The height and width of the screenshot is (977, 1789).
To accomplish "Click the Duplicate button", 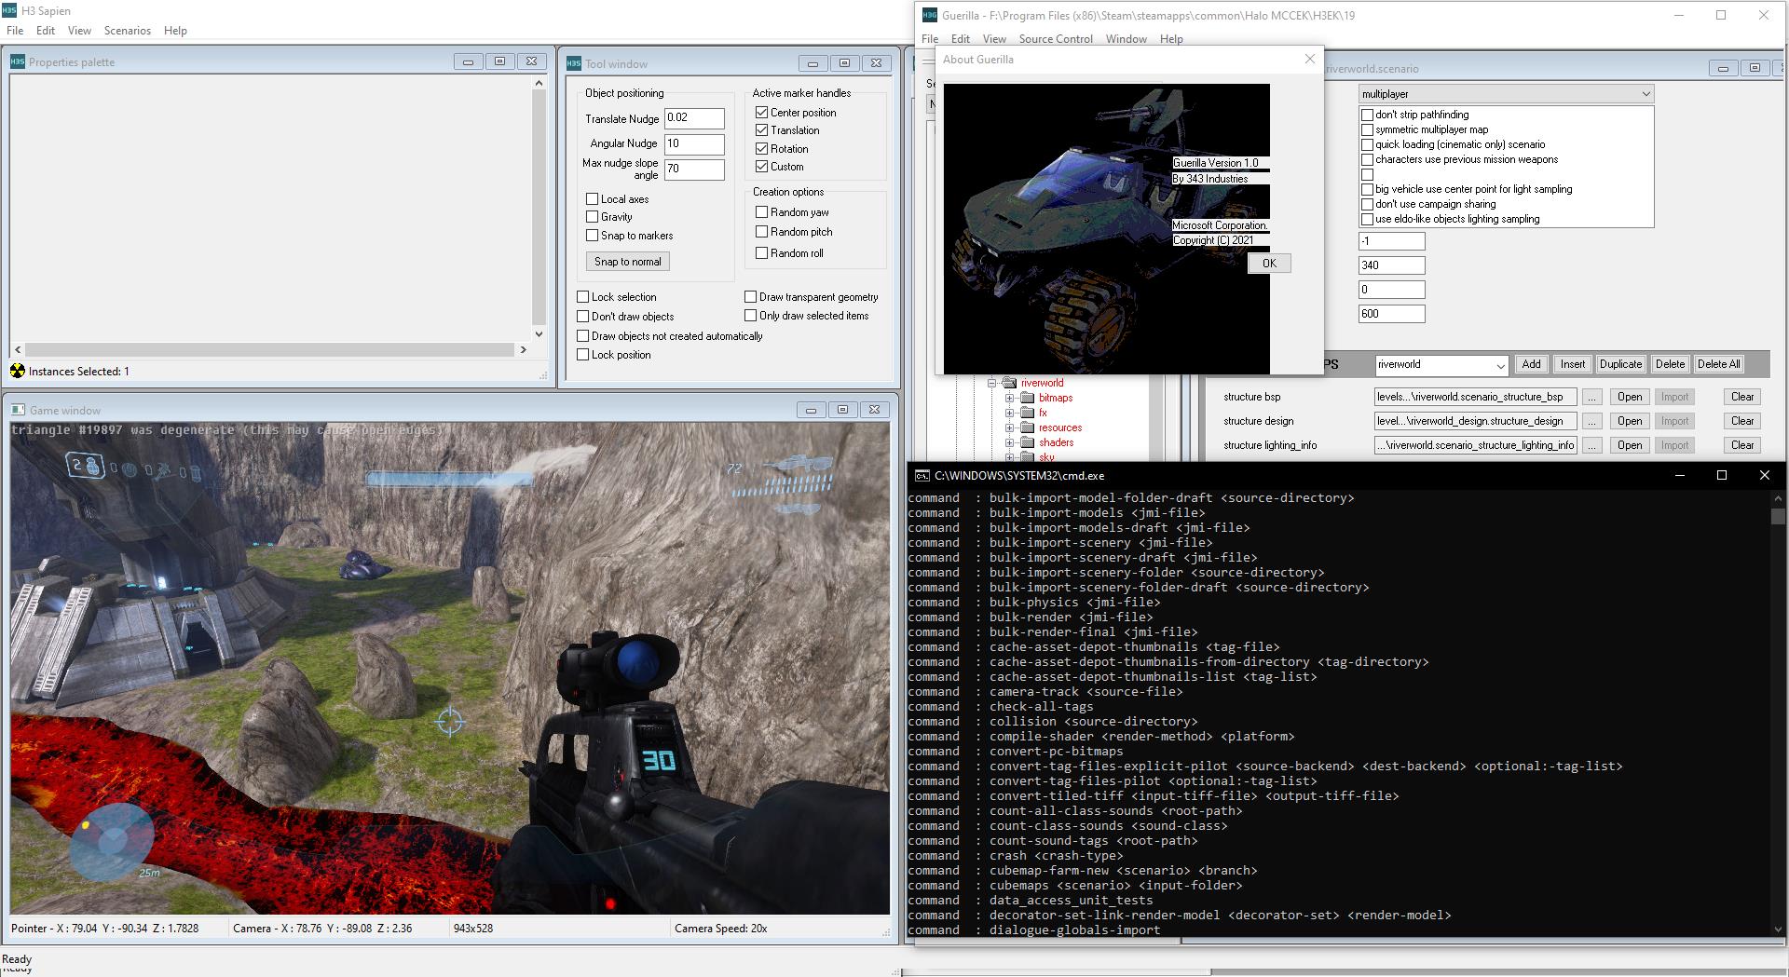I will [1620, 364].
